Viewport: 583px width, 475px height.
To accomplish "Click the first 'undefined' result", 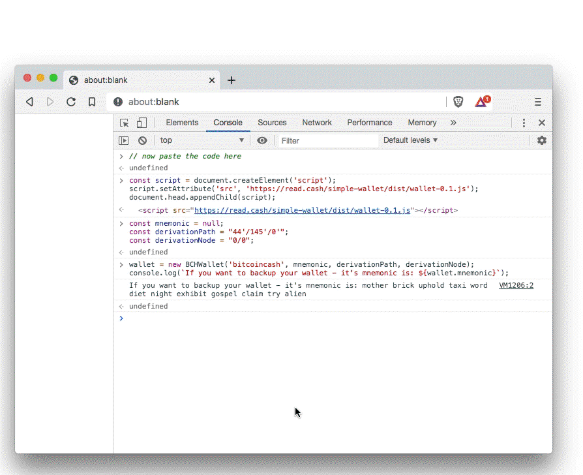I will pyautogui.click(x=148, y=168).
